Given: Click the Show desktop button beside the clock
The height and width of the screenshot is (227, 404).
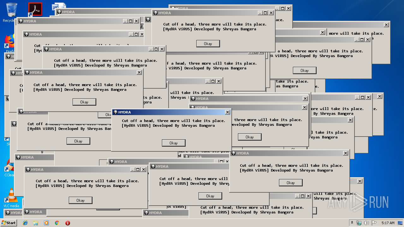Looking at the screenshot, I should (400, 223).
